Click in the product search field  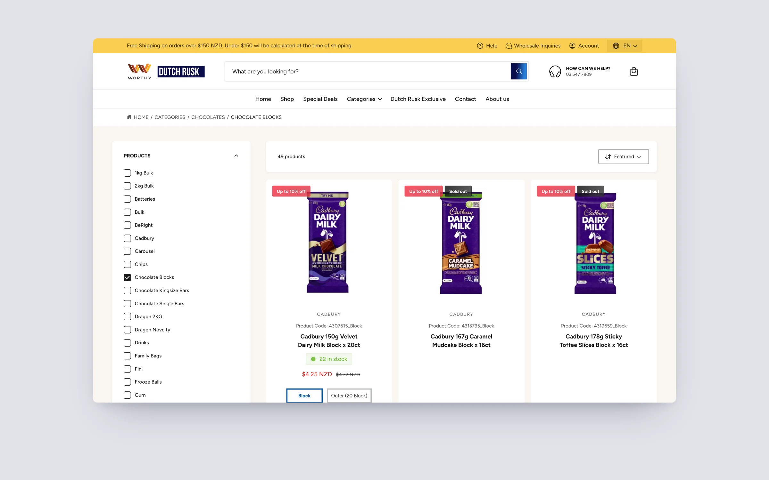(368, 71)
